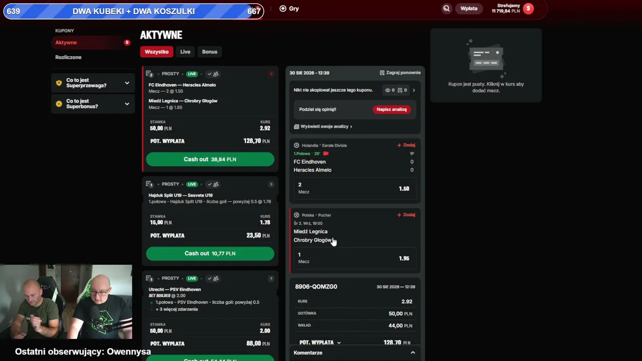Click the copied-coupons counter icon
Viewport: 642px width, 361px height.
point(400,90)
